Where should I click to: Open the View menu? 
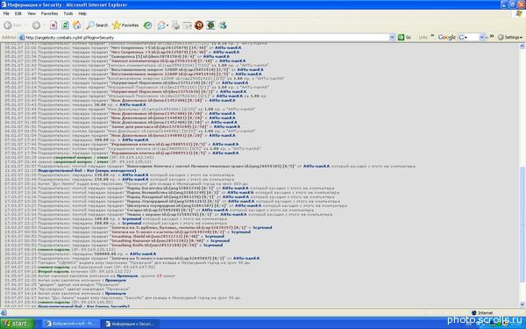(x=32, y=13)
